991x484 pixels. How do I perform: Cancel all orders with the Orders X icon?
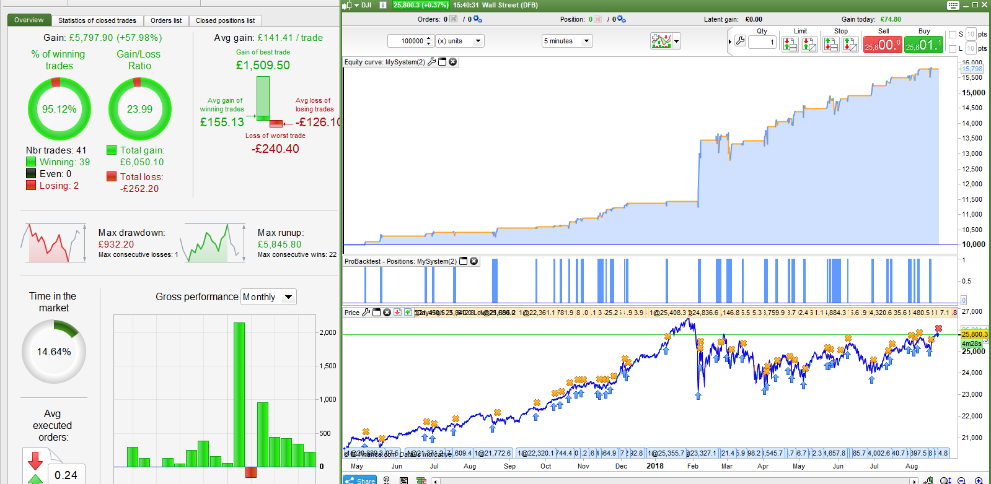point(454,19)
